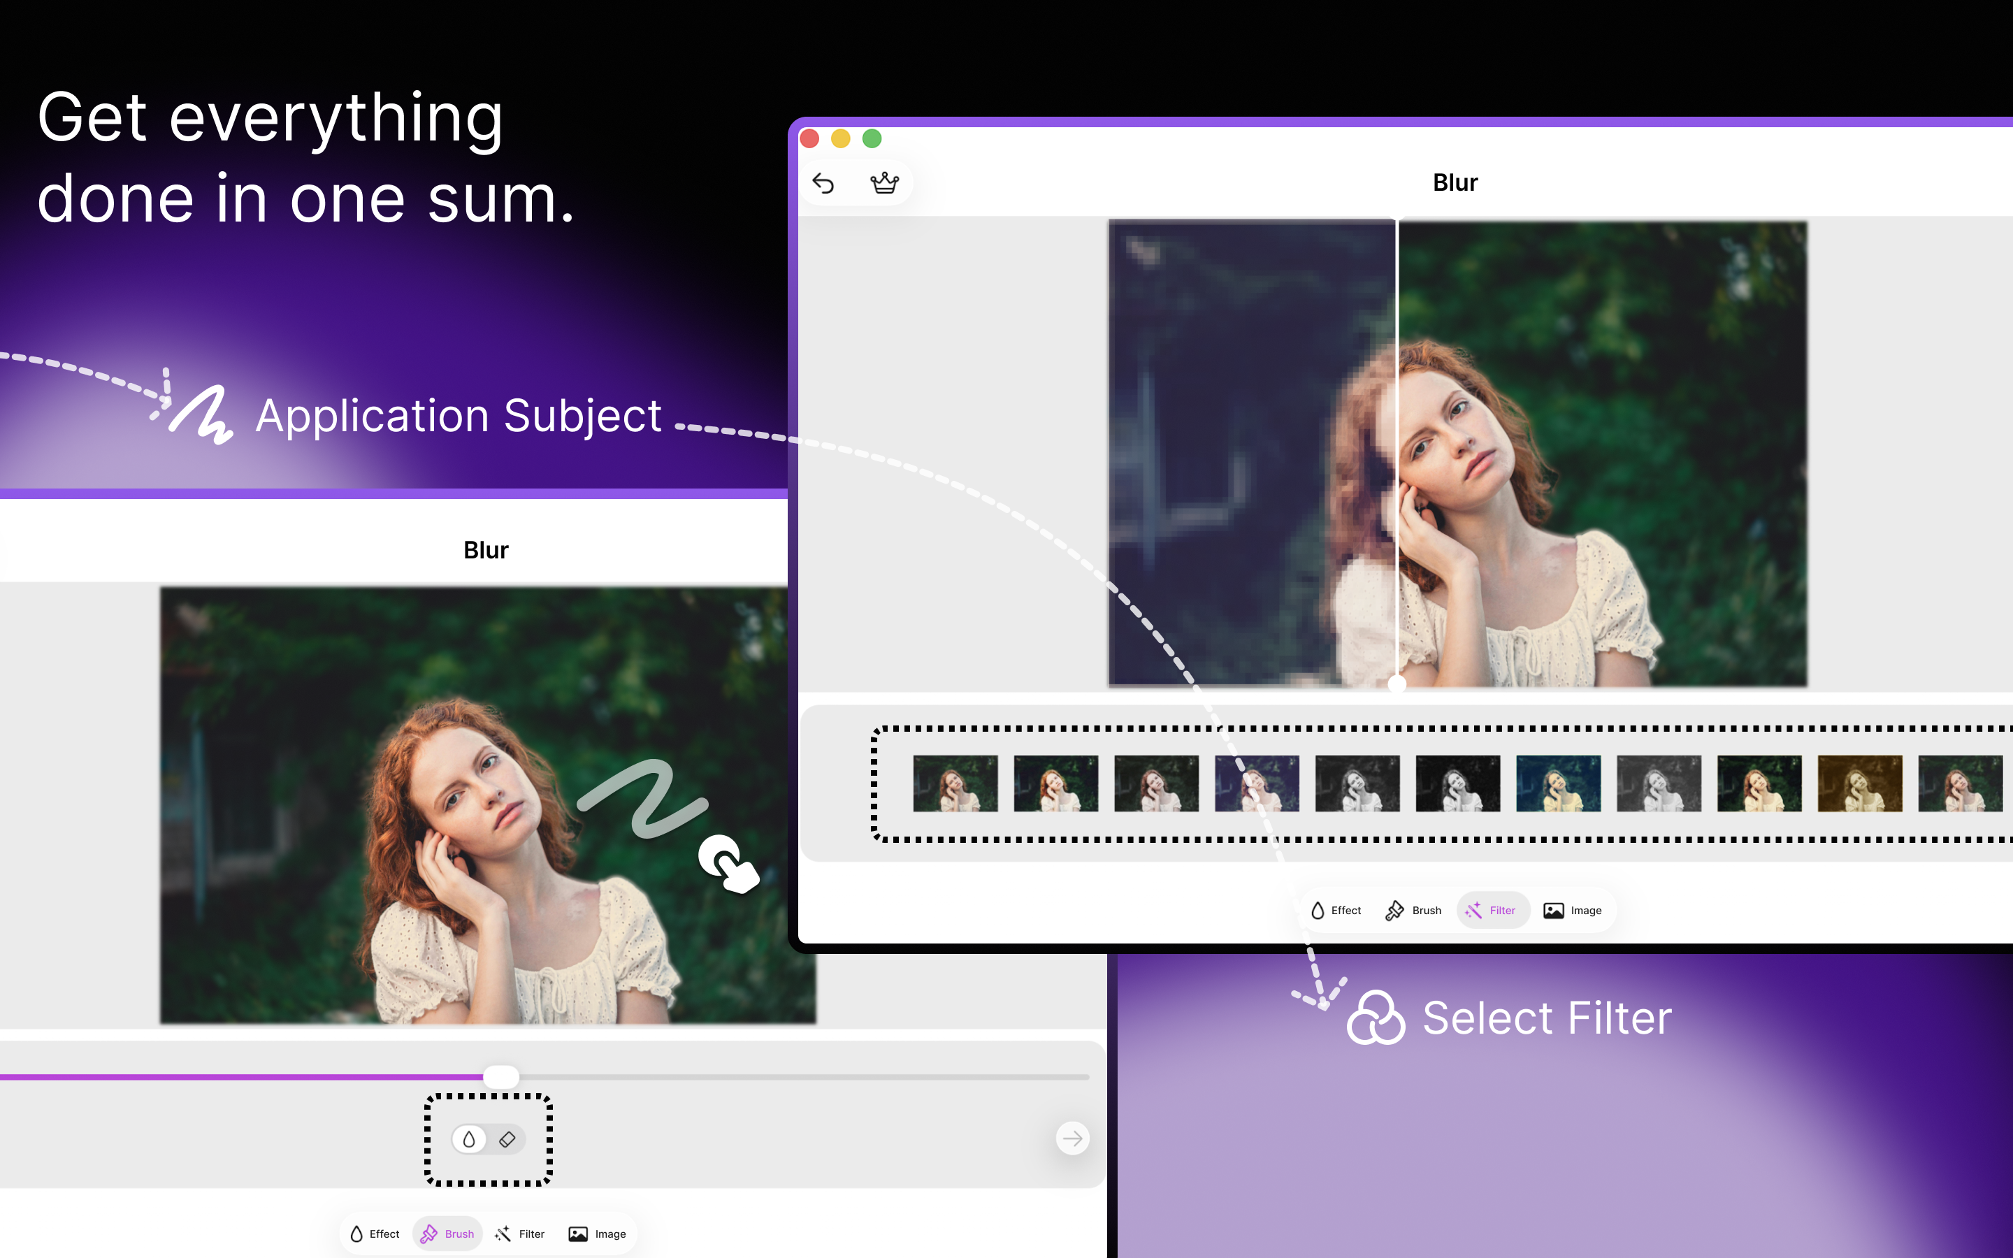Choose the blur droplet brush mode
Viewport: 2013px width, 1258px height.
[x=469, y=1139]
